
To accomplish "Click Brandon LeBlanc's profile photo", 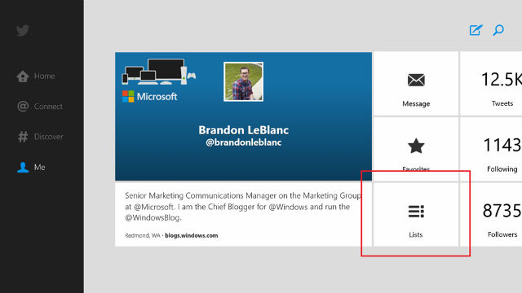I will (x=243, y=81).
